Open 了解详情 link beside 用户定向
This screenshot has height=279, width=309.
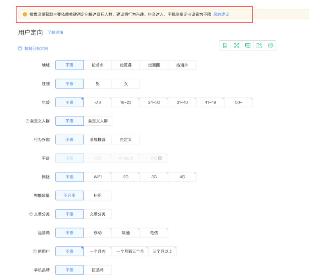[x=55, y=32]
